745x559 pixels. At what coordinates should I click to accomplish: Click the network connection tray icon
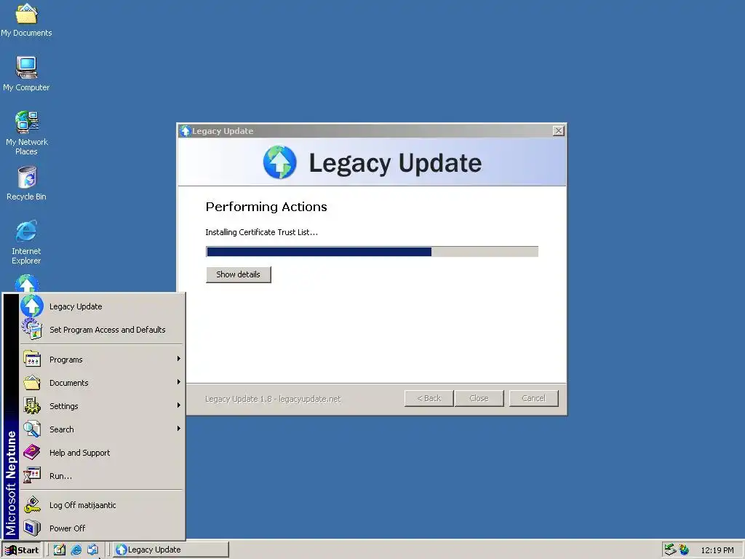[670, 550]
